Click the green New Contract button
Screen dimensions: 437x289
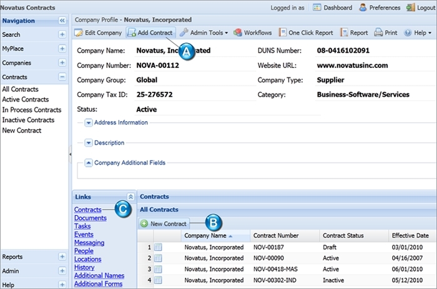tap(164, 223)
